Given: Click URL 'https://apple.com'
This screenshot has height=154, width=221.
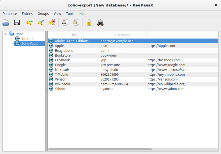Looking at the screenshot, I should click(161, 46).
